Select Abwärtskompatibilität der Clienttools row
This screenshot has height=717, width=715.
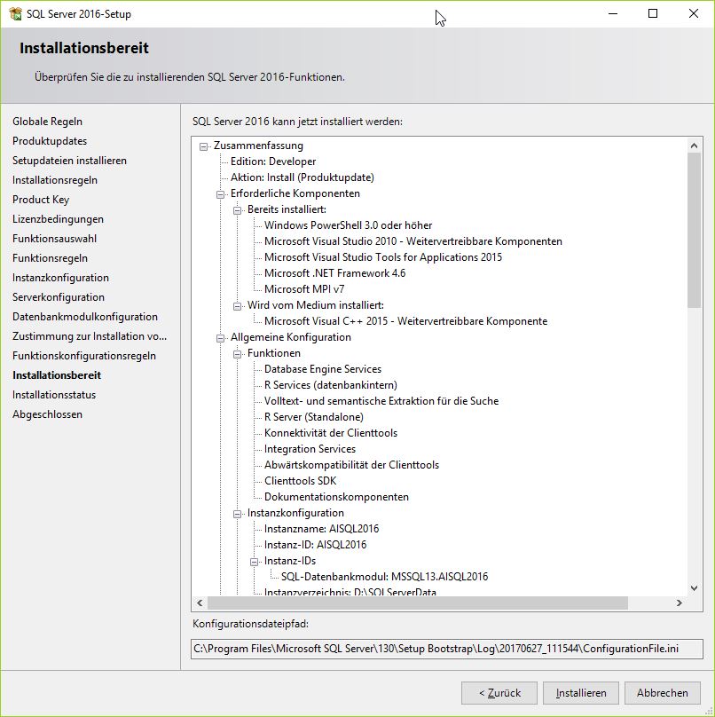tap(351, 465)
